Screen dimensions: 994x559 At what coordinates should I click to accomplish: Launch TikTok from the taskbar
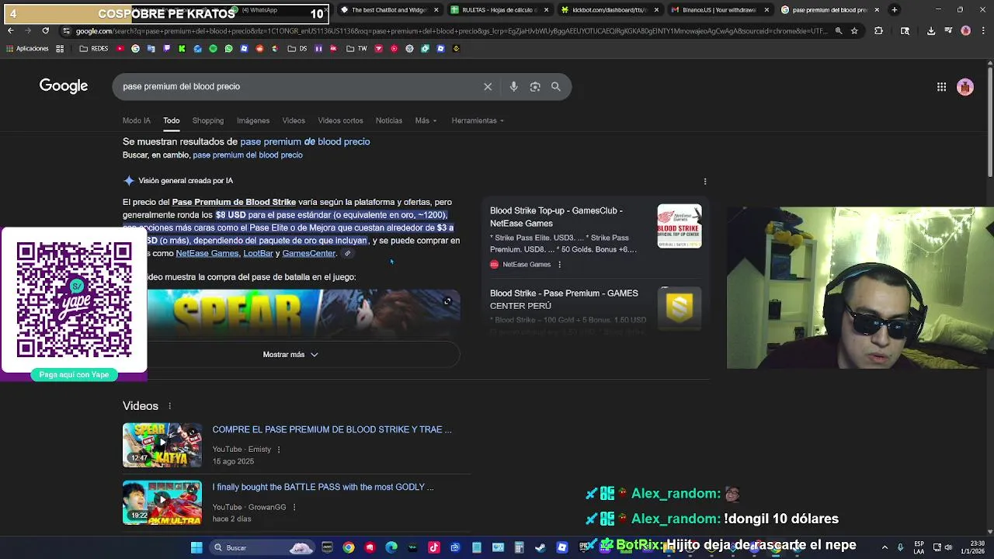pyautogui.click(x=434, y=547)
